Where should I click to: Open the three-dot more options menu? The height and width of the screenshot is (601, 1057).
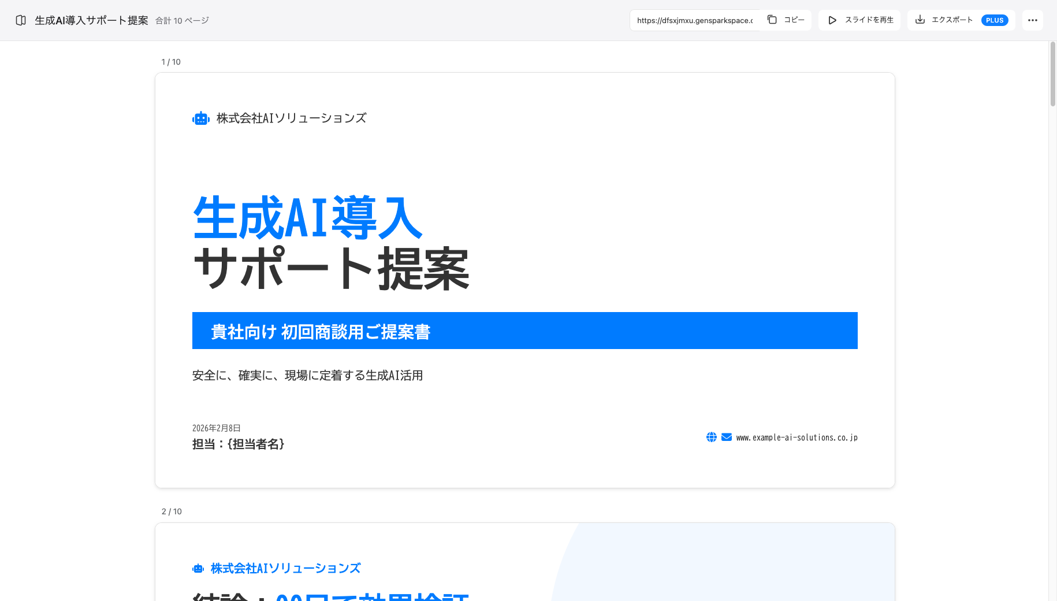pyautogui.click(x=1033, y=20)
